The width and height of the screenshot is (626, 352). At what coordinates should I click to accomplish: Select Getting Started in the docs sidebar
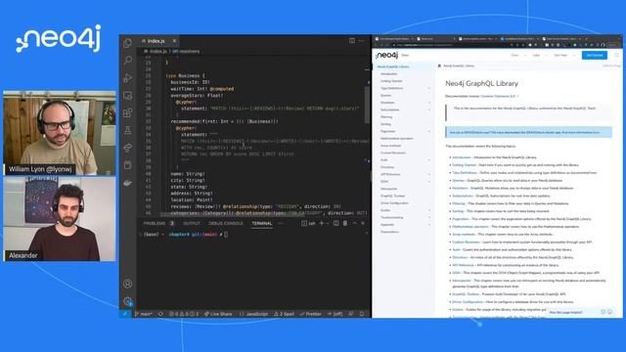391,81
